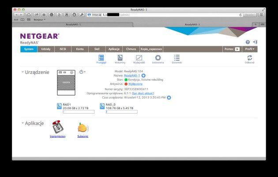Open the Subsonic text link
The width and height of the screenshot is (278, 177).
click(x=83, y=136)
